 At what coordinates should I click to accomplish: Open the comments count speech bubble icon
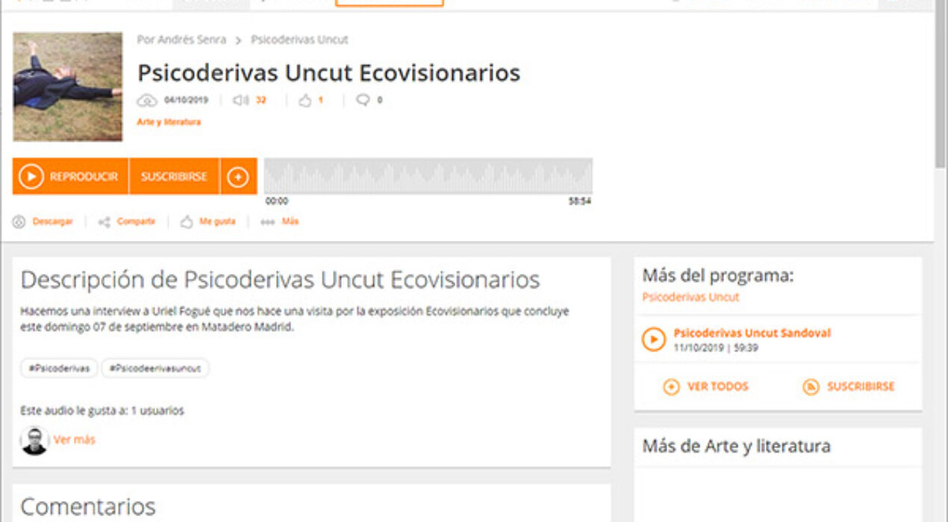tap(363, 101)
